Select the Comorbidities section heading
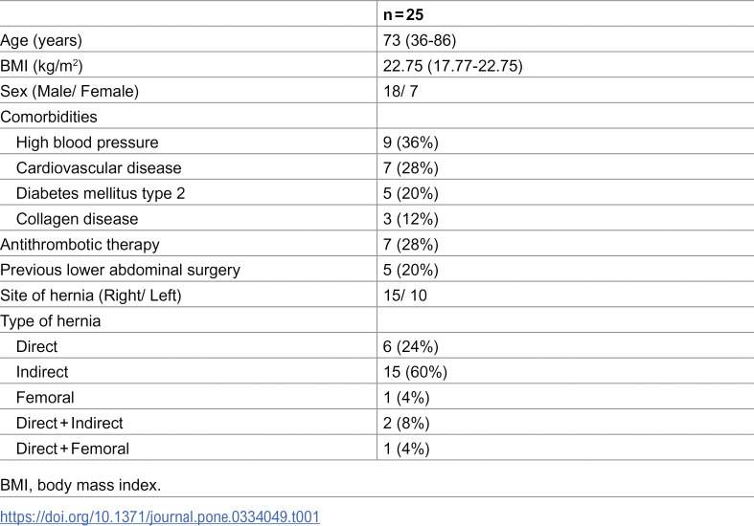Viewport: 754px width, 526px height. [49, 117]
